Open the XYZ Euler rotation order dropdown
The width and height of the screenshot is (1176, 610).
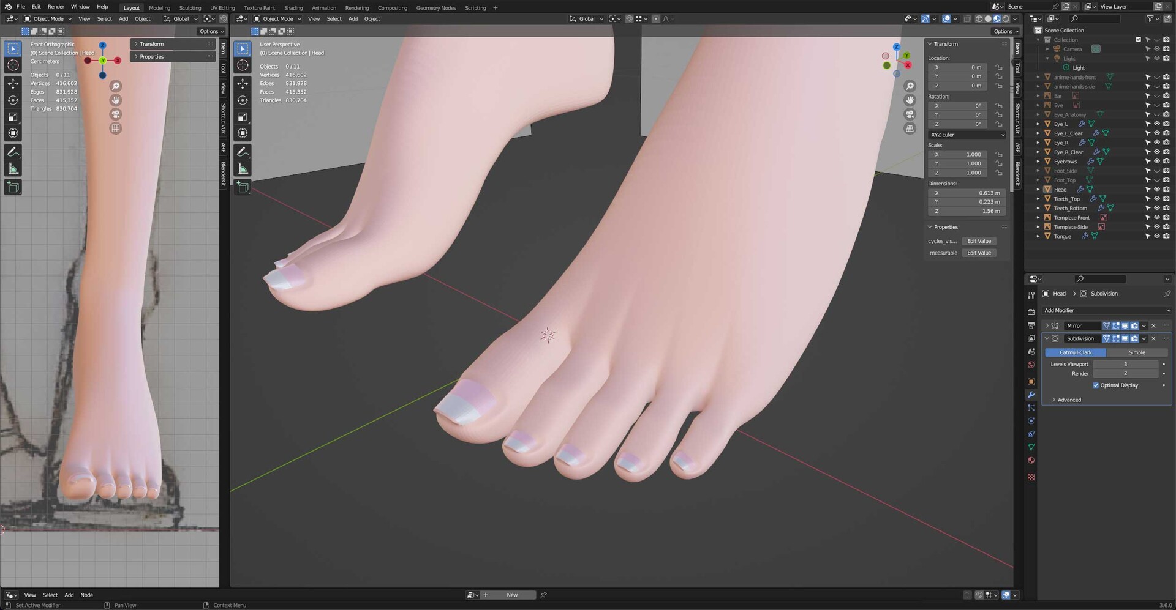click(x=967, y=135)
